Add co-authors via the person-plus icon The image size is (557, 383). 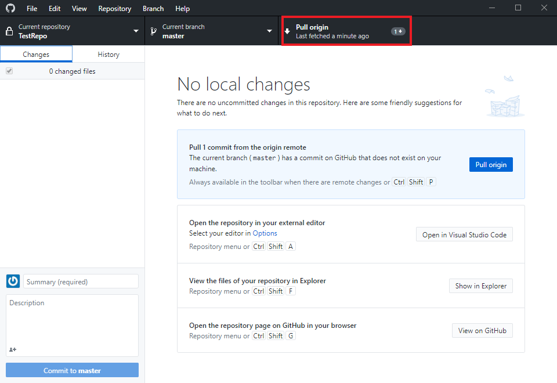click(x=13, y=349)
